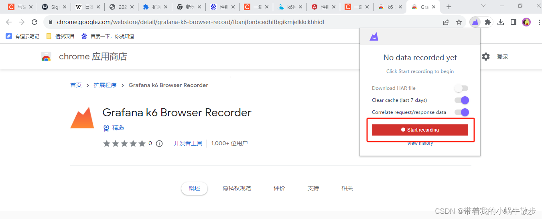The image size is (542, 219).
Task: Click the k6 extension icon in toolbar
Action: 475,22
